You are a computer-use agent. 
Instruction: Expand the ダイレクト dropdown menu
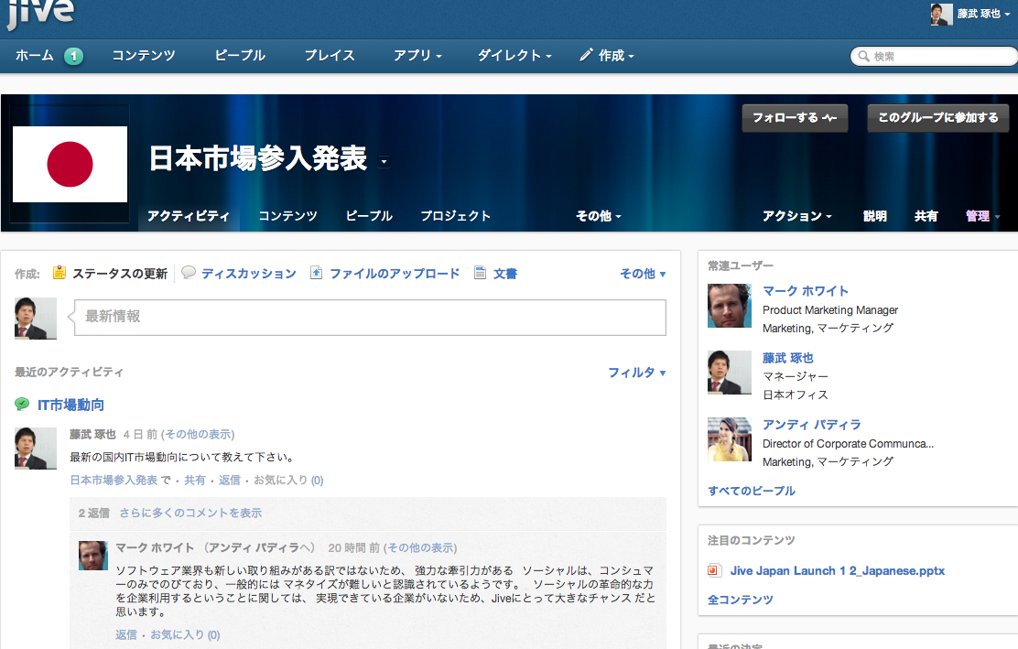pos(514,56)
